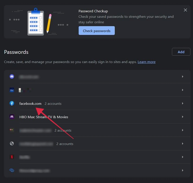Click the 2 accounts label beside facebook.com
Image resolution: width=193 pixels, height=183 pixels.
tap(53, 104)
